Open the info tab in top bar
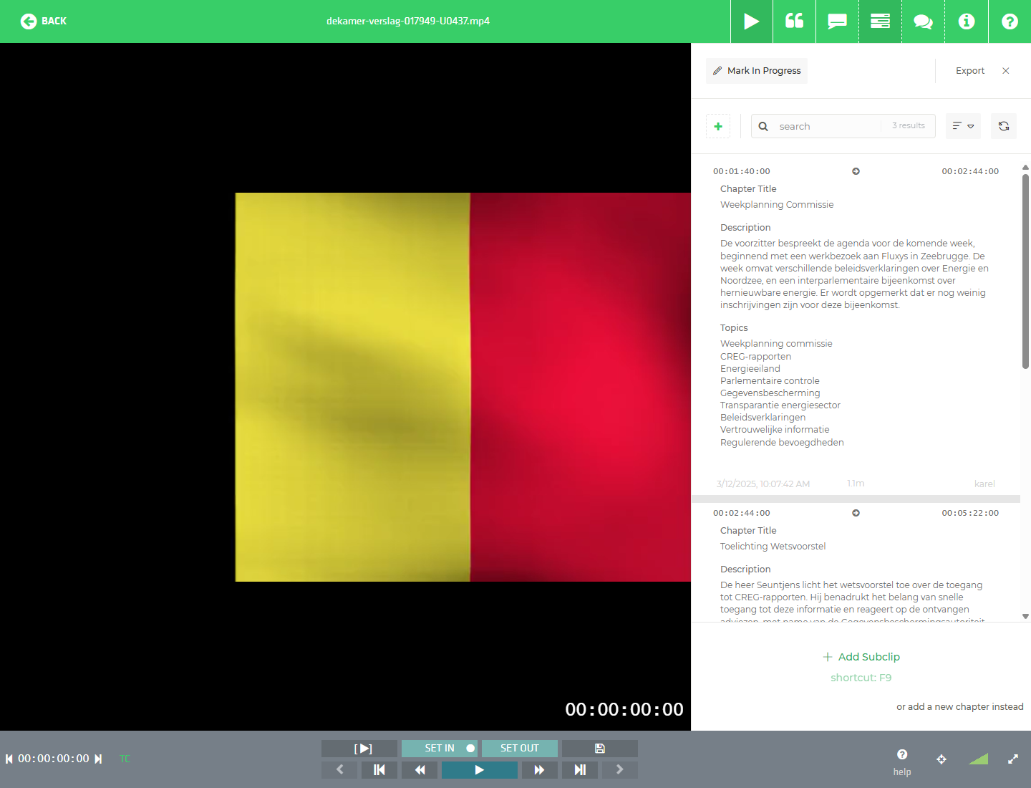 pos(967,21)
